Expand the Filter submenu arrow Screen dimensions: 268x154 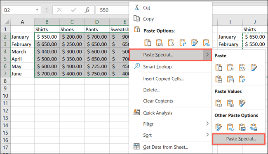(x=207, y=124)
